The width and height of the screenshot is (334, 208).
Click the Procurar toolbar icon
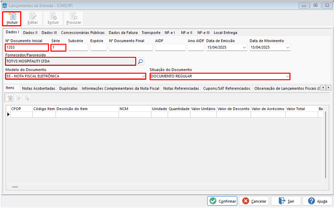pyautogui.click(x=73, y=19)
